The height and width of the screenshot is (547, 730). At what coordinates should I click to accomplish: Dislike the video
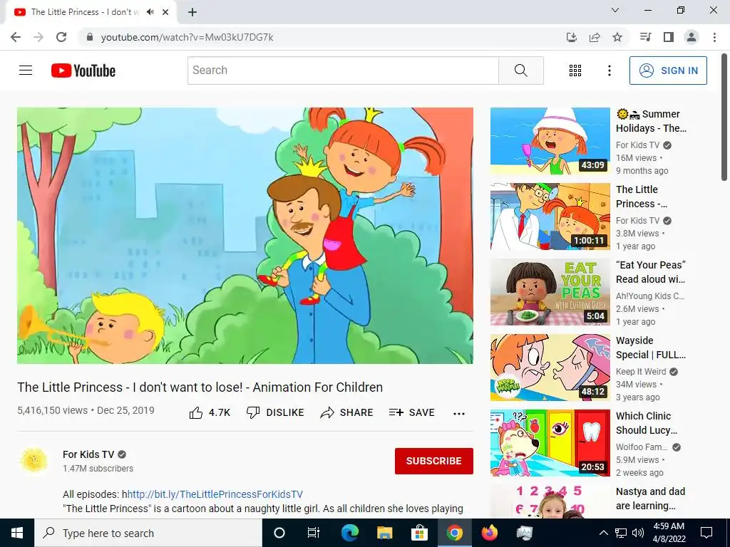click(x=275, y=412)
